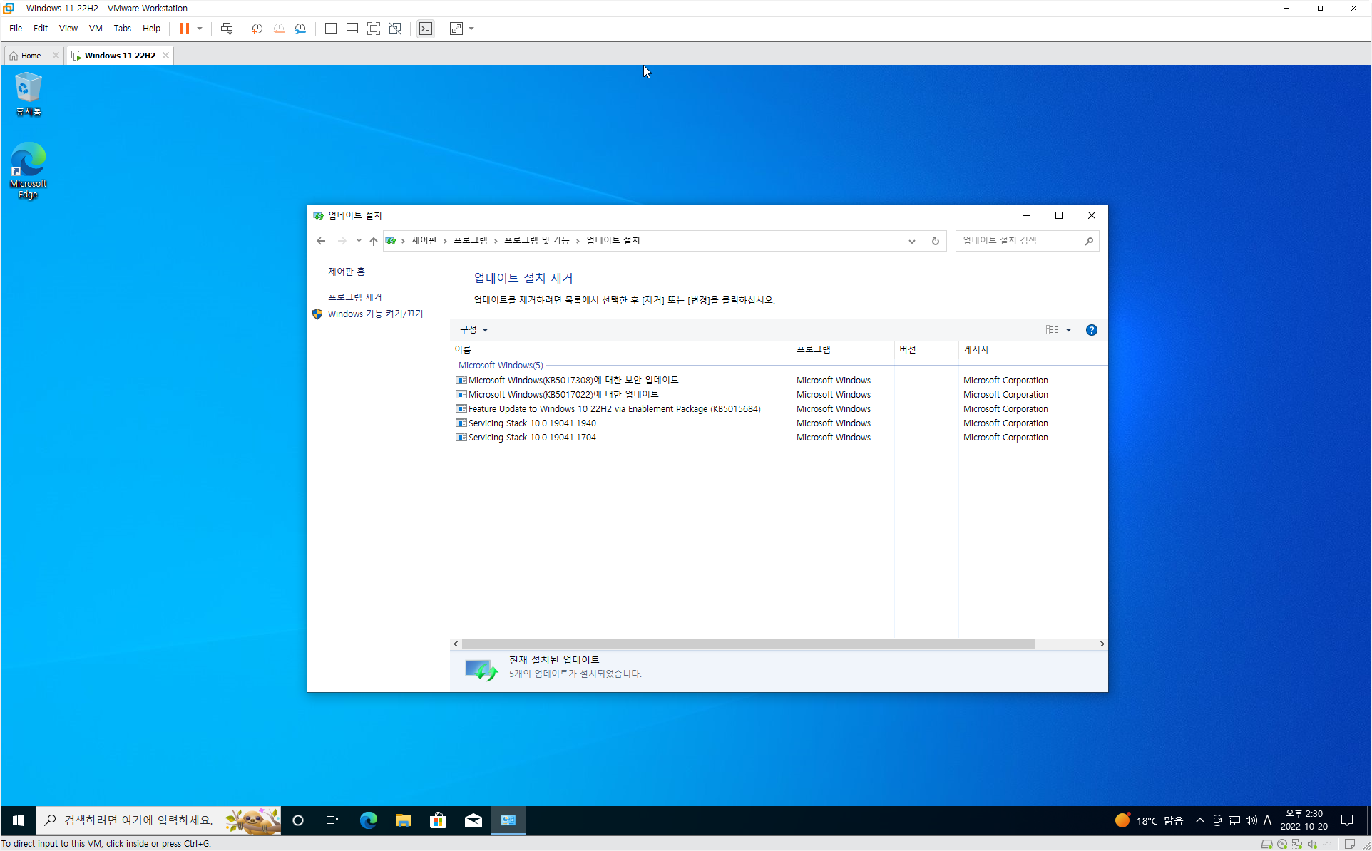Image resolution: width=1372 pixels, height=851 pixels.
Task: Open Microsoft Edge desktop shortcut
Action: click(28, 170)
